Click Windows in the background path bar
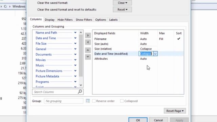 pyautogui.click(x=19, y=6)
